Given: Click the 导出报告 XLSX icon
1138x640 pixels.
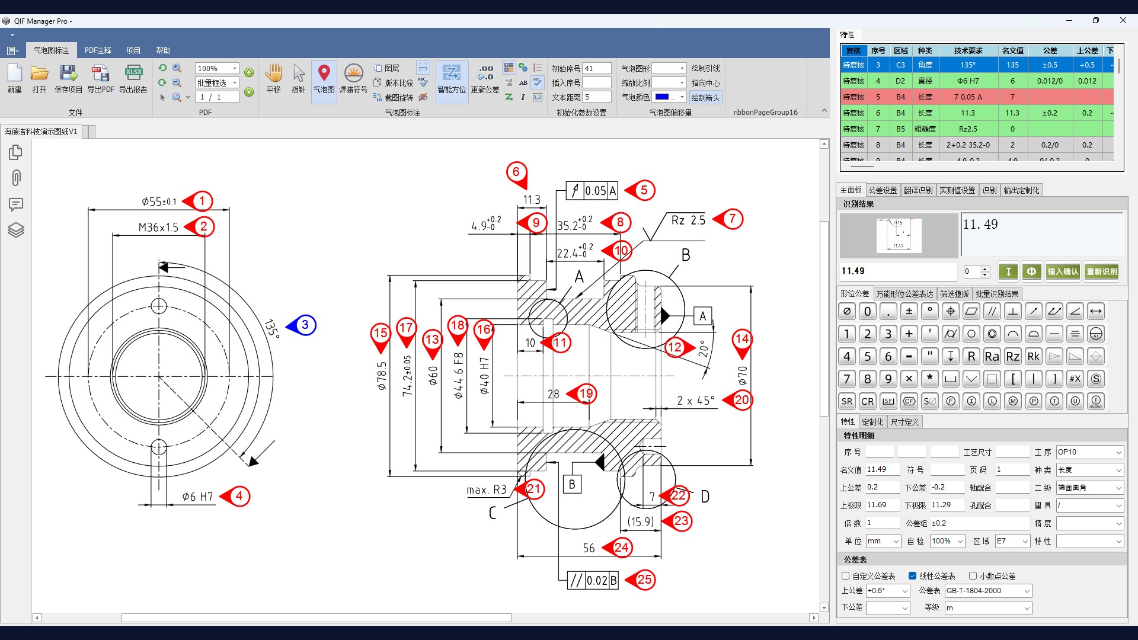Looking at the screenshot, I should pos(133,79).
